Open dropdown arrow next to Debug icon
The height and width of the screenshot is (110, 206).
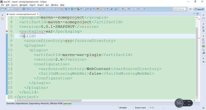pyautogui.click(x=69, y=9)
